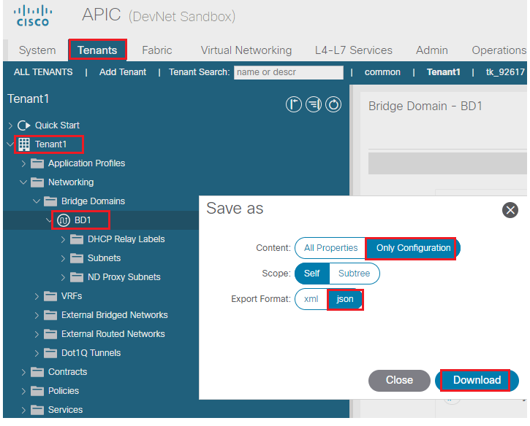The width and height of the screenshot is (530, 426).
Task: Open the Admin tab
Action: click(x=431, y=50)
